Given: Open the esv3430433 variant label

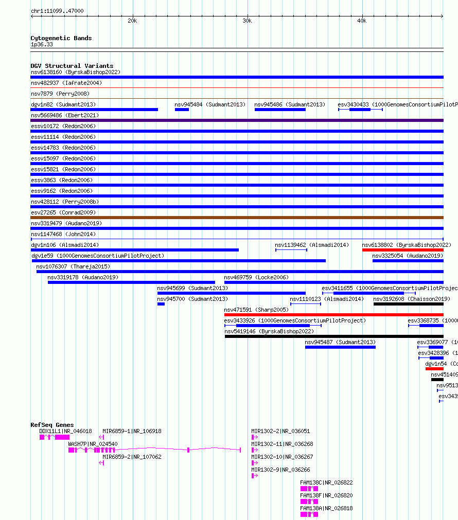Looking at the screenshot, I should 398,104.
